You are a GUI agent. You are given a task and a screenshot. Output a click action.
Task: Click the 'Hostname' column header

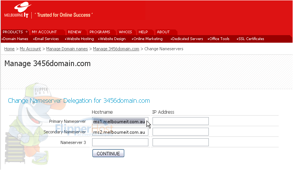(102, 112)
